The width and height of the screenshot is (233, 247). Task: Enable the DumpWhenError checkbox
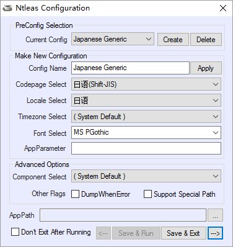(75, 194)
